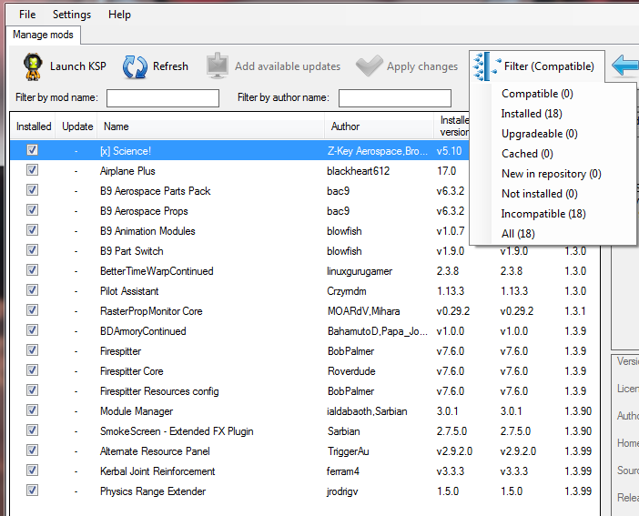Uncheck installed box for Pilot Assistant
Screen dimensions: 639x516
pos(32,289)
